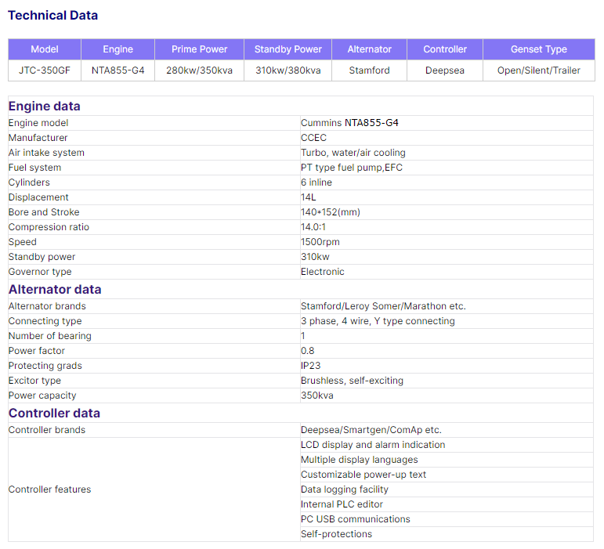Click the 'Power capacity' row label
Image resolution: width=604 pixels, height=549 pixels.
42,395
